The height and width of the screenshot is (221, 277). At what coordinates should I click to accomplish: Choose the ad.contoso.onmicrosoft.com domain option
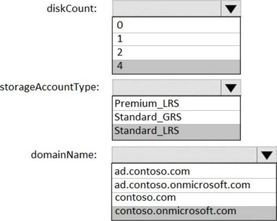[193, 185]
